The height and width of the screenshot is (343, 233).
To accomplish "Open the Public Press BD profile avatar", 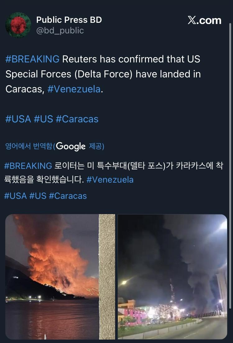I will click(18, 25).
